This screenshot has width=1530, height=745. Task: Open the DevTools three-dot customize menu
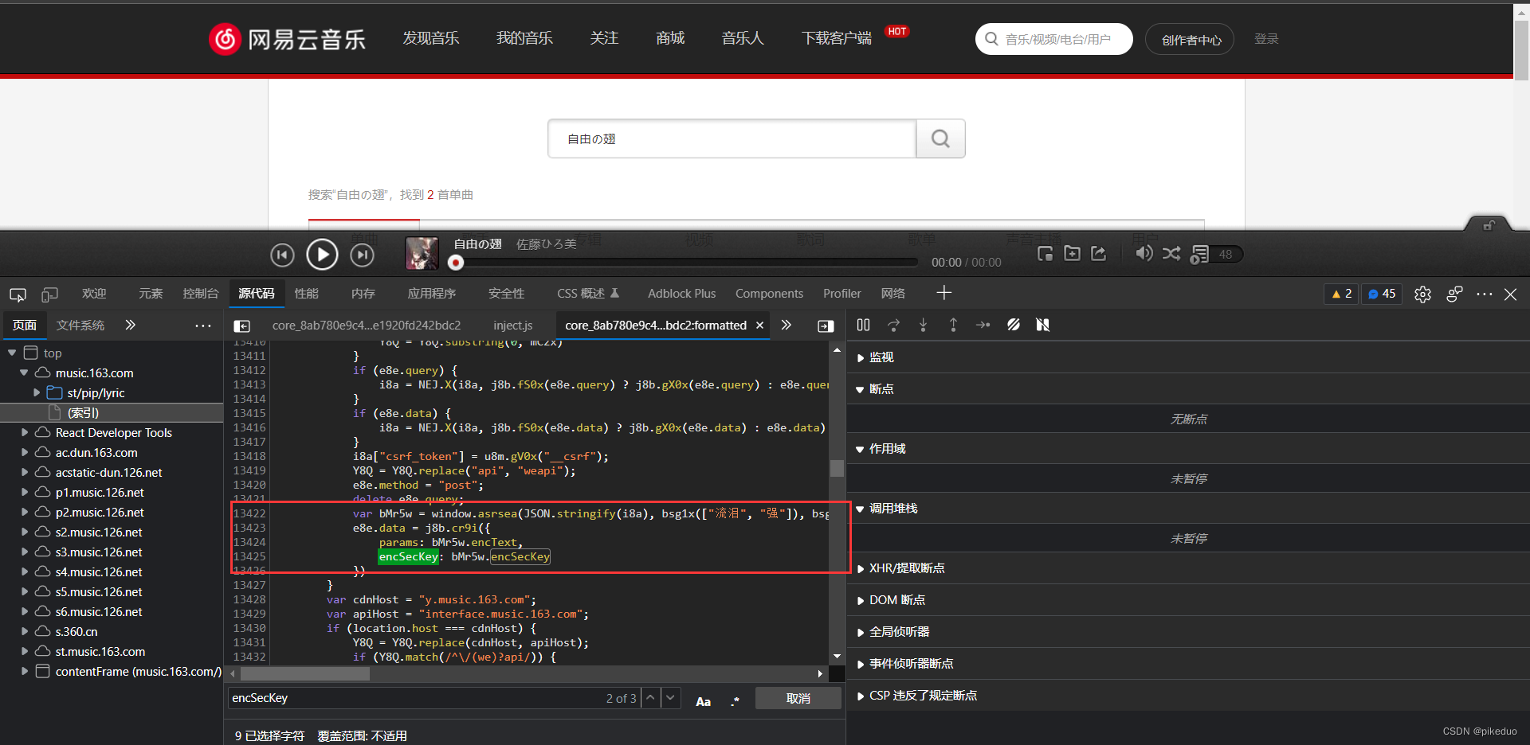pos(1484,294)
